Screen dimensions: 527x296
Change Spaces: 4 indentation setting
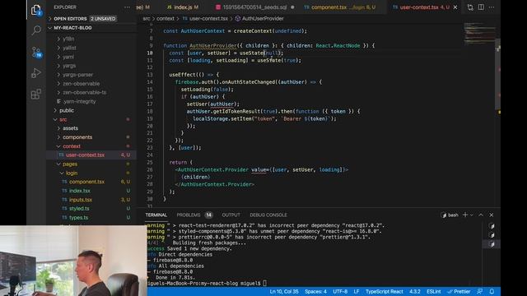pyautogui.click(x=315, y=291)
